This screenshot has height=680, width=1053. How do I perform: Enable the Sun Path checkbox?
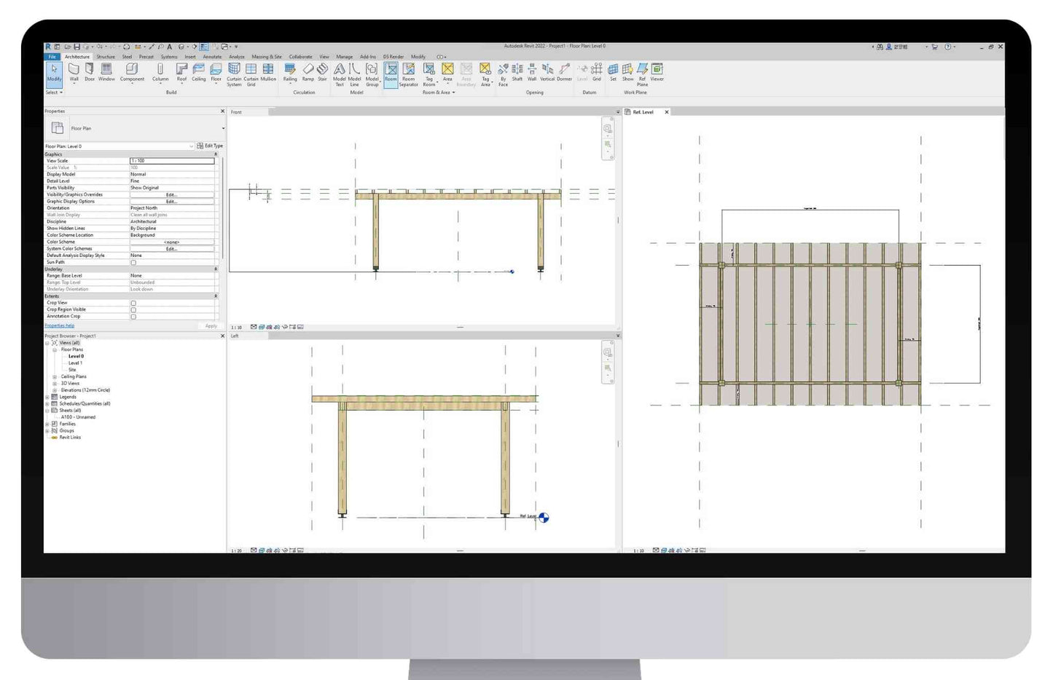point(133,263)
